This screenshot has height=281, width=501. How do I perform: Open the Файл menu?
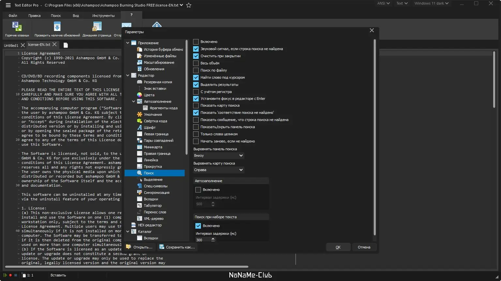click(13, 16)
